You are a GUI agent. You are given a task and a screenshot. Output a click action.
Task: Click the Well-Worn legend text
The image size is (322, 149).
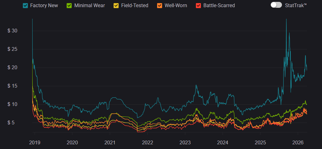pos(176,6)
